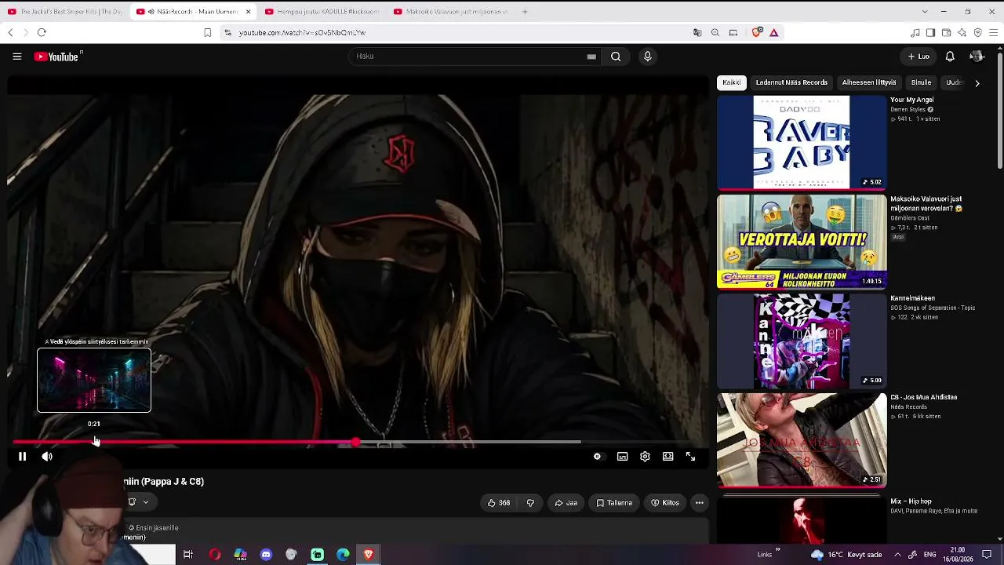
Task: Share the video with Jaa button
Action: (x=566, y=503)
